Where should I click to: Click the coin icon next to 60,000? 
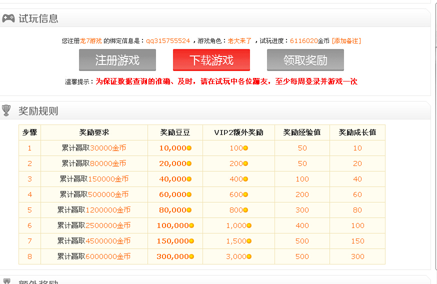189,194
